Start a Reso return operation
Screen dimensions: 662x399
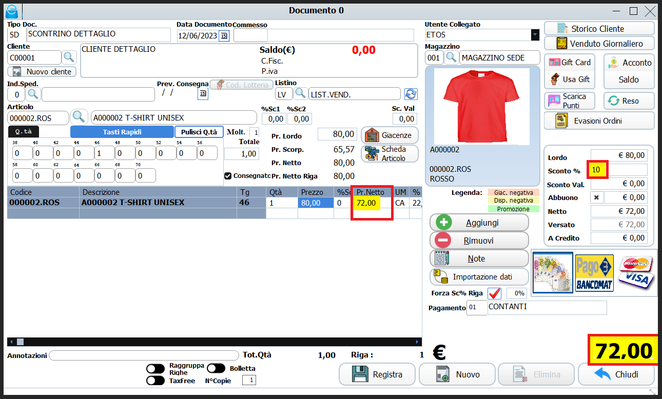(628, 101)
